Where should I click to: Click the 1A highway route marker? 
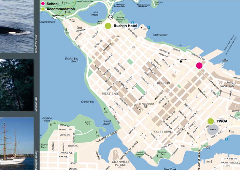click(111, 17)
